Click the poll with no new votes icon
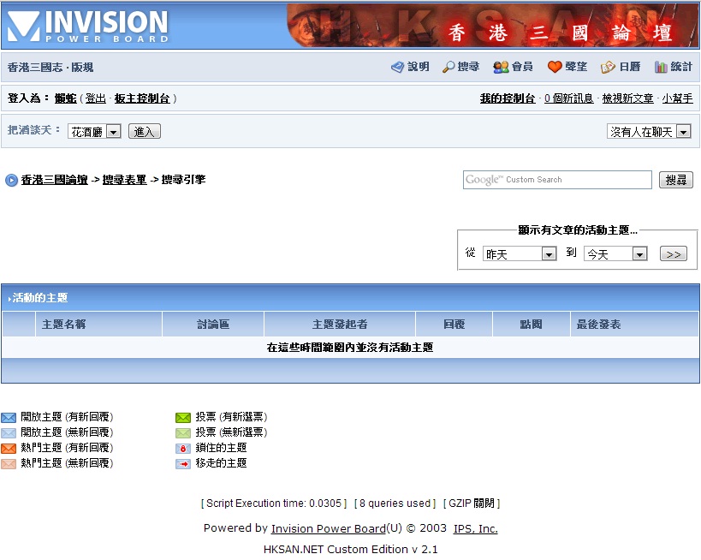 [183, 433]
